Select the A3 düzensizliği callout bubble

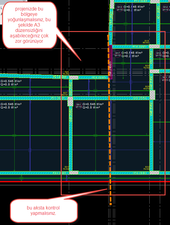(x=29, y=25)
